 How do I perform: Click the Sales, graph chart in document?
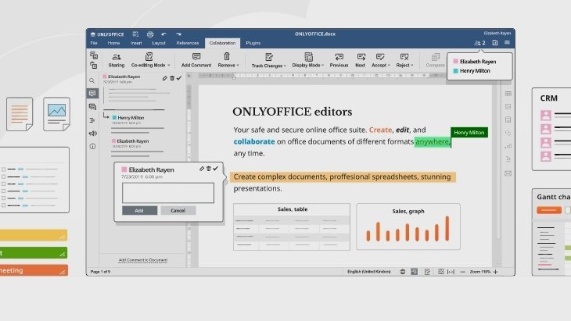click(408, 226)
